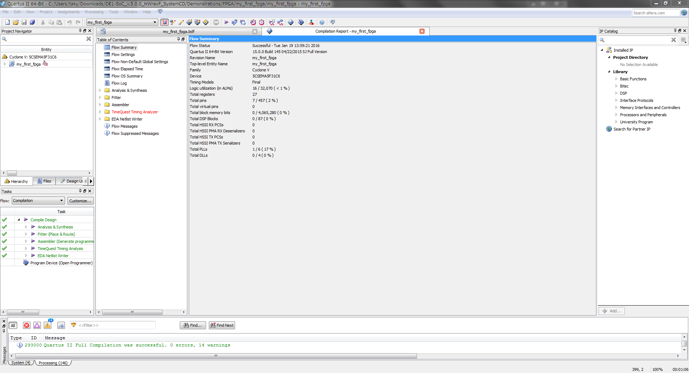This screenshot has height=373, width=689.
Task: Save all files toolbar icon
Action: (x=32, y=22)
